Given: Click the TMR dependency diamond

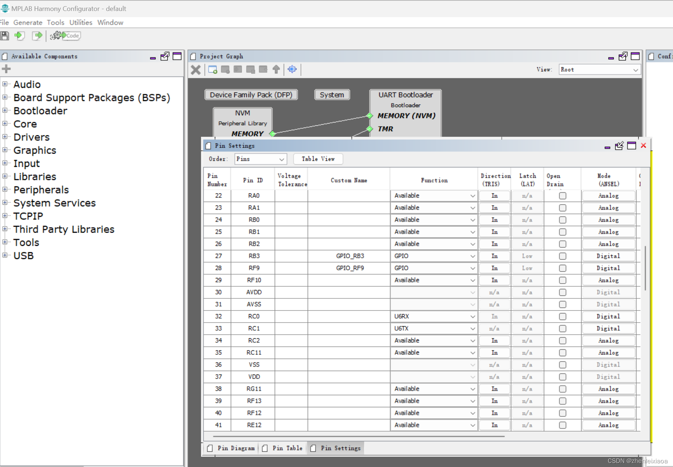Looking at the screenshot, I should 370,129.
